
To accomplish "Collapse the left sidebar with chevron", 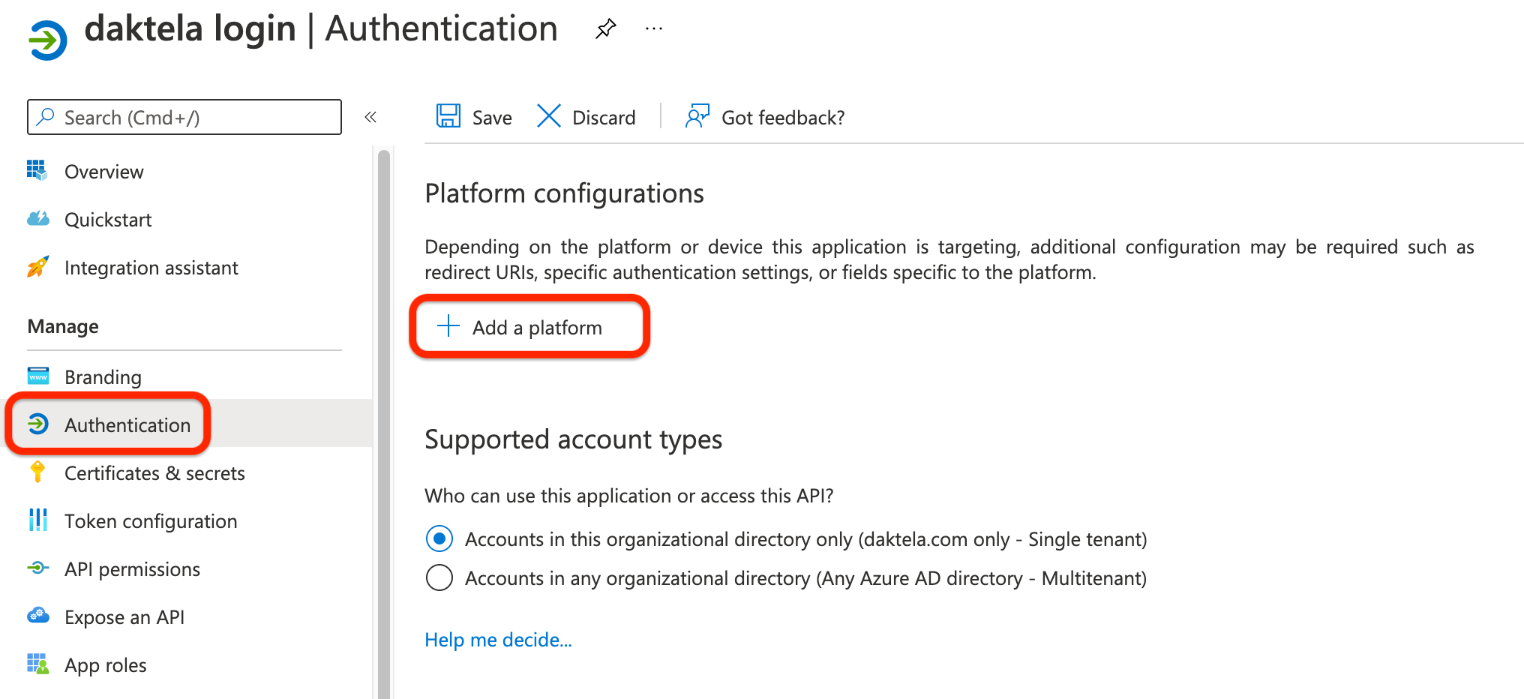I will [x=370, y=117].
